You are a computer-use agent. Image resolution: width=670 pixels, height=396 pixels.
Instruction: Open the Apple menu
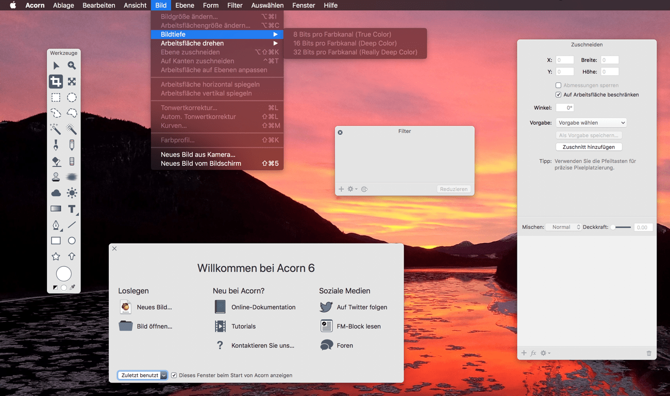(x=13, y=5)
